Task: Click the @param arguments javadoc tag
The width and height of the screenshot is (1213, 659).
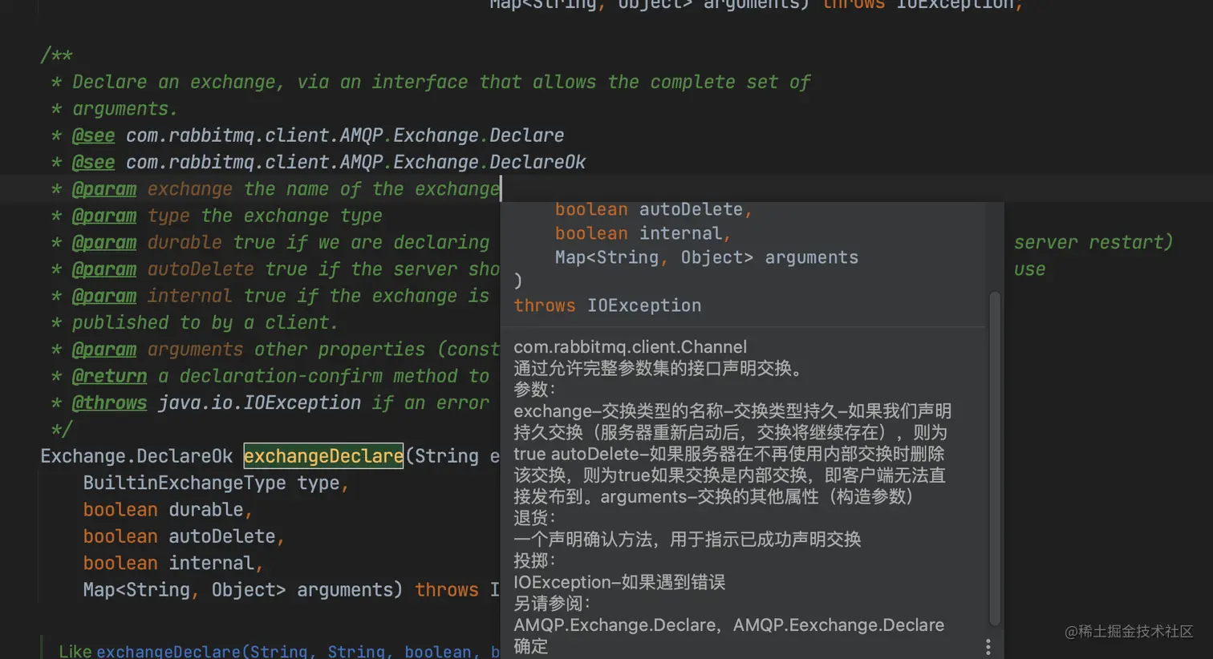Action: (x=104, y=350)
